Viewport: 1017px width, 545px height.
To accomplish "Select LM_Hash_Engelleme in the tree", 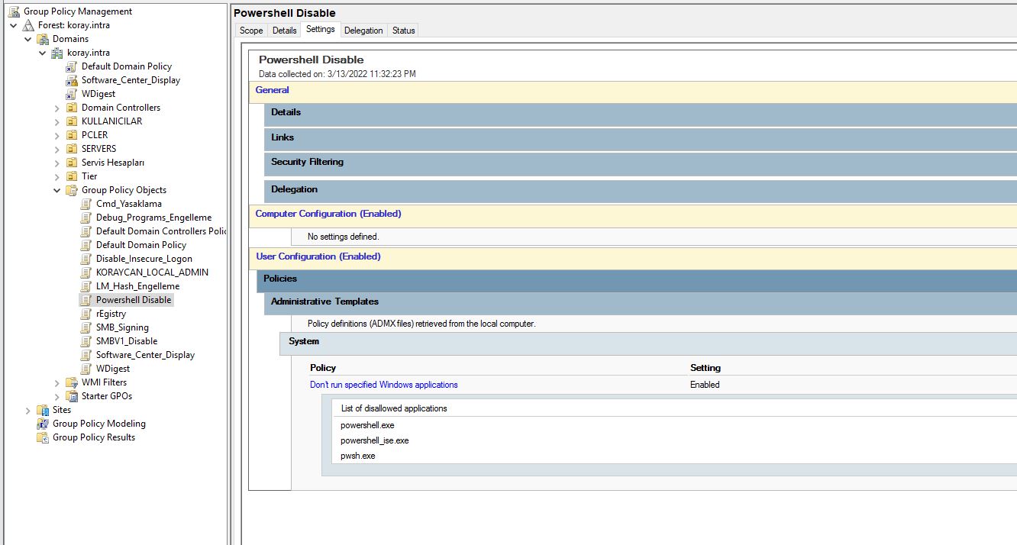I will click(137, 286).
